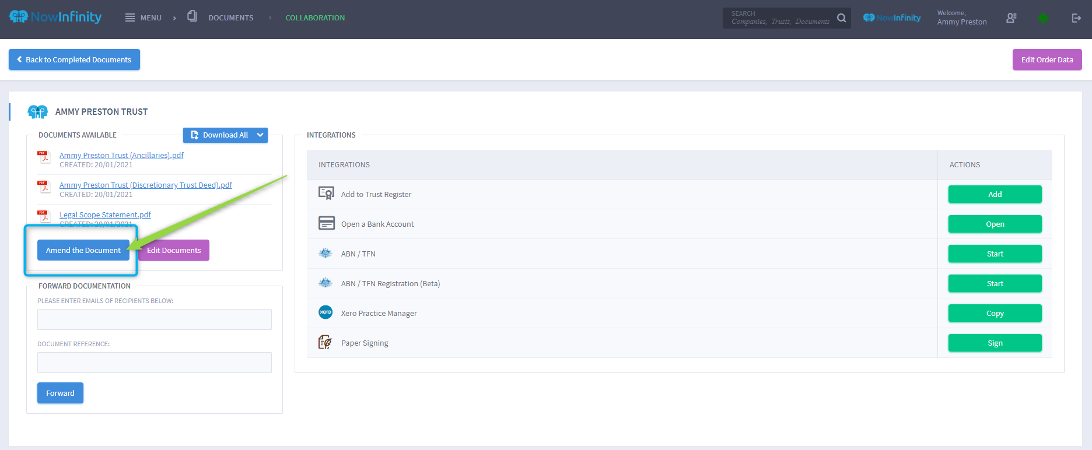The height and width of the screenshot is (450, 1092).
Task: Click PDF icon for Discretionary Trust Deed
Action: (44, 187)
